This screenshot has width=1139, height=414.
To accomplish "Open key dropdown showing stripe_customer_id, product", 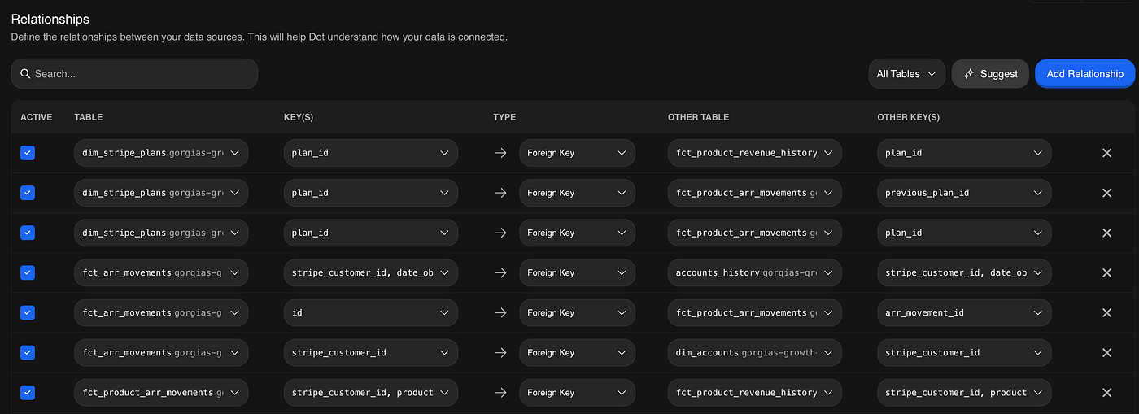I will click(371, 393).
